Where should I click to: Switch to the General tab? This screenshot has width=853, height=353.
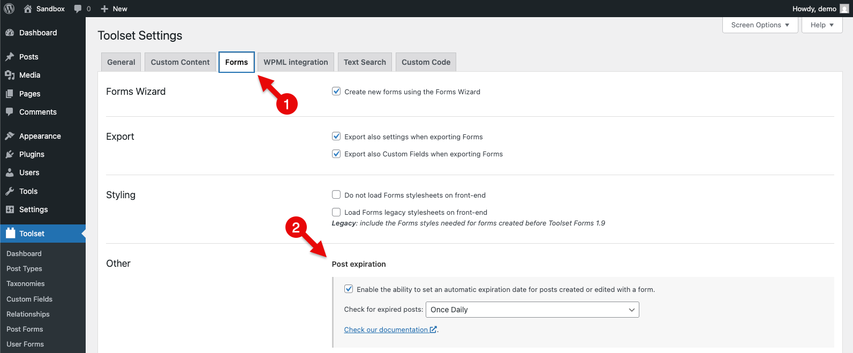coord(121,62)
